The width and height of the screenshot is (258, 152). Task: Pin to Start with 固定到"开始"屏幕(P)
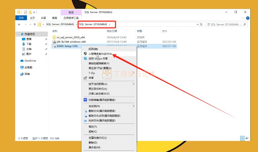tap(109, 68)
